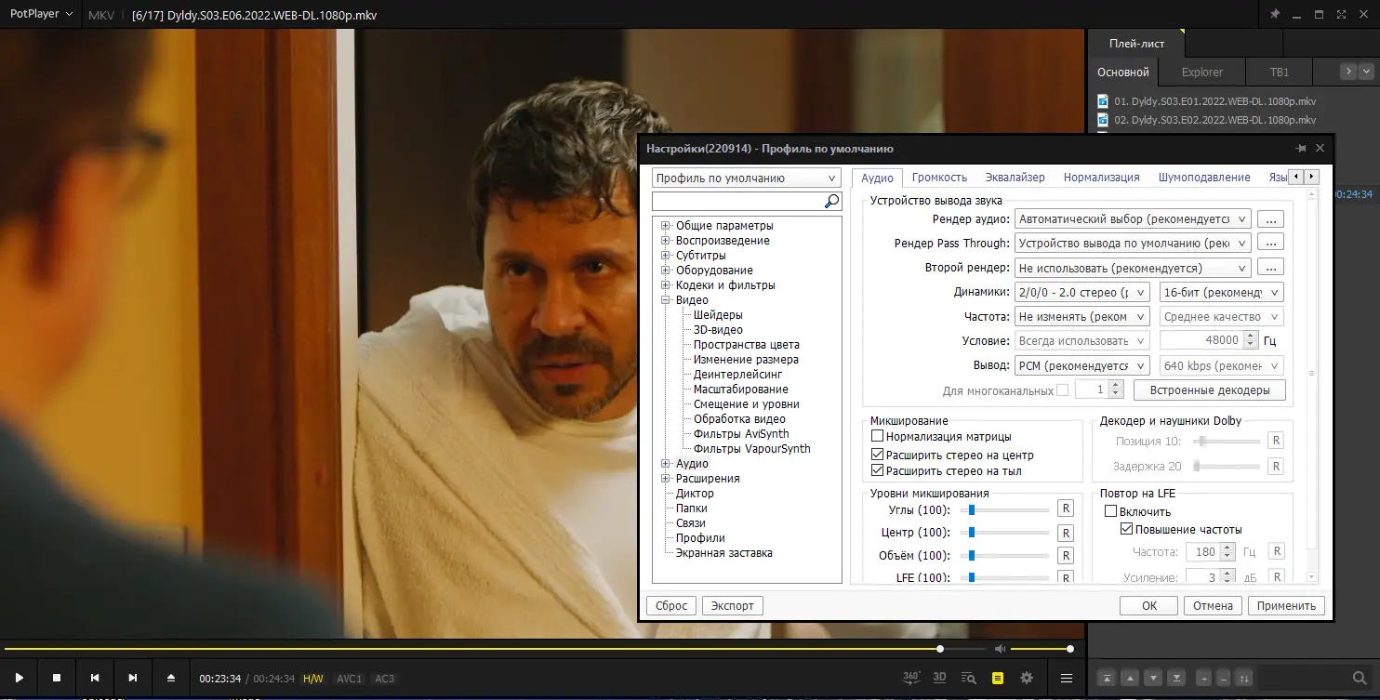
Task: Click the OK button
Action: tap(1149, 606)
